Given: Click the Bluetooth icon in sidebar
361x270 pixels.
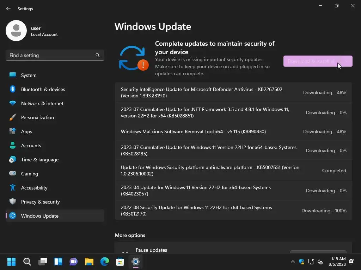Looking at the screenshot, I should point(13,89).
